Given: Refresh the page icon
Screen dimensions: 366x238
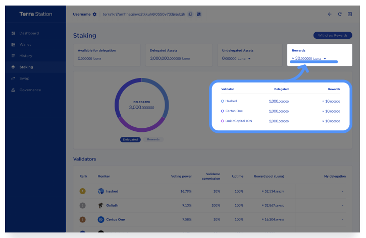Looking at the screenshot, I should [x=340, y=14].
